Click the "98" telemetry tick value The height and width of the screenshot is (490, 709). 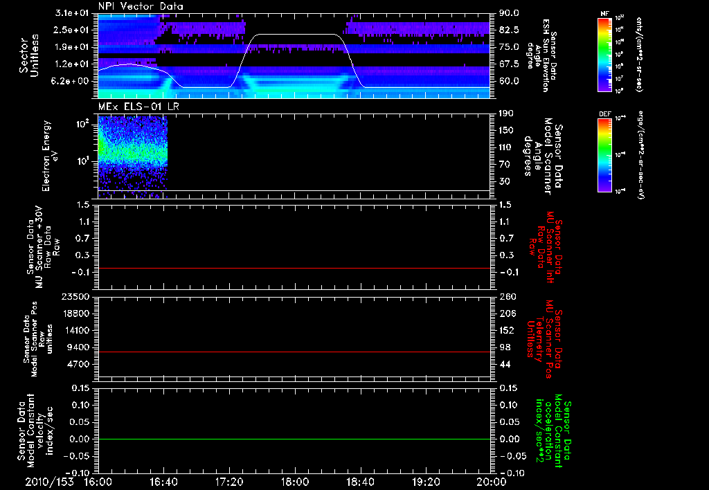point(505,347)
